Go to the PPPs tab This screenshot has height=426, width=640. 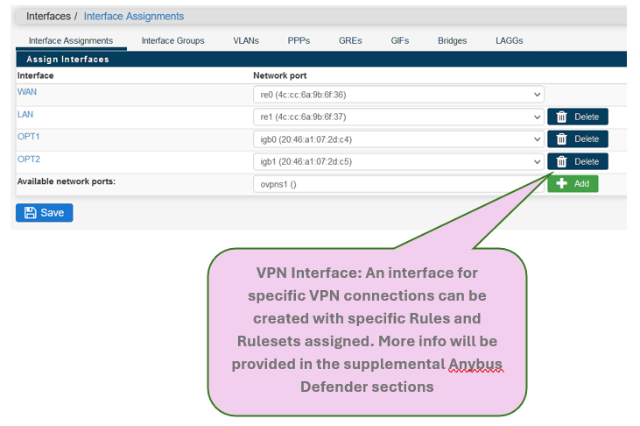299,41
